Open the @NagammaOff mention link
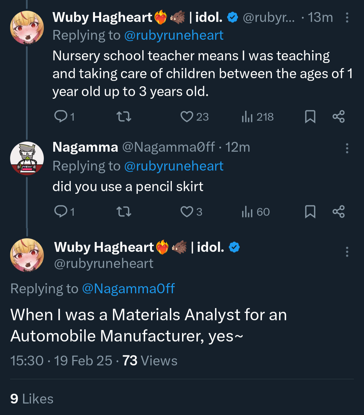Image resolution: width=364 pixels, height=415 pixels. [128, 289]
